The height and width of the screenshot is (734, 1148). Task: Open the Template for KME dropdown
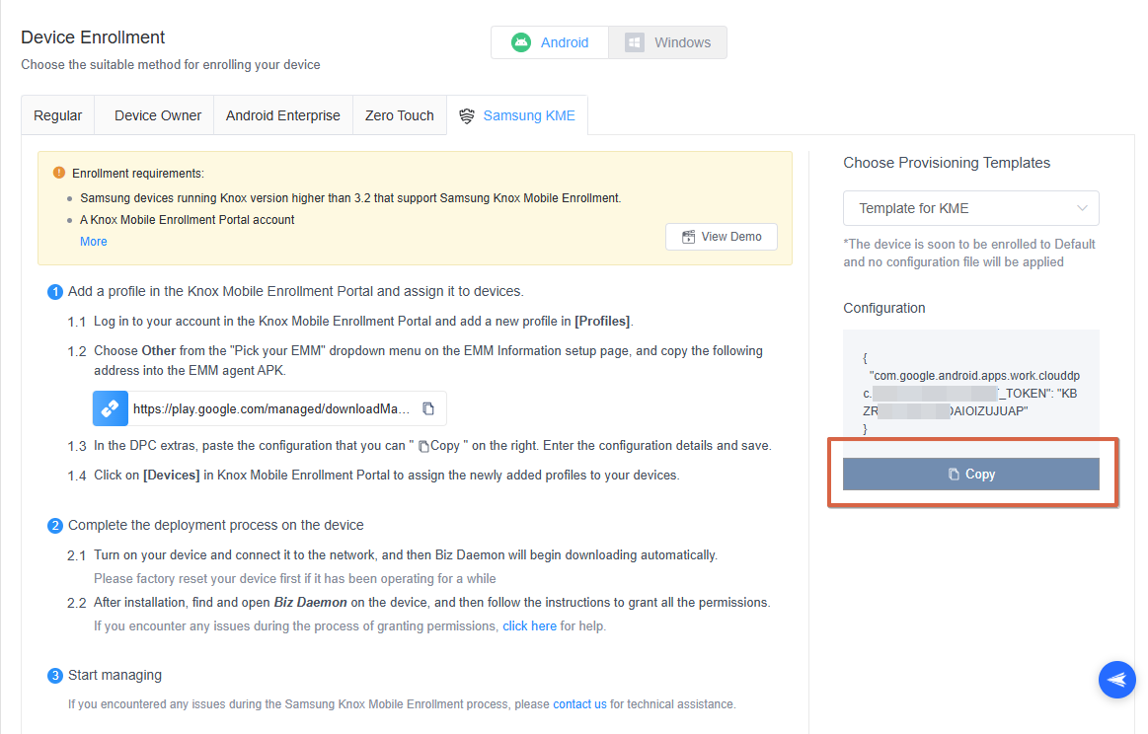coord(969,208)
